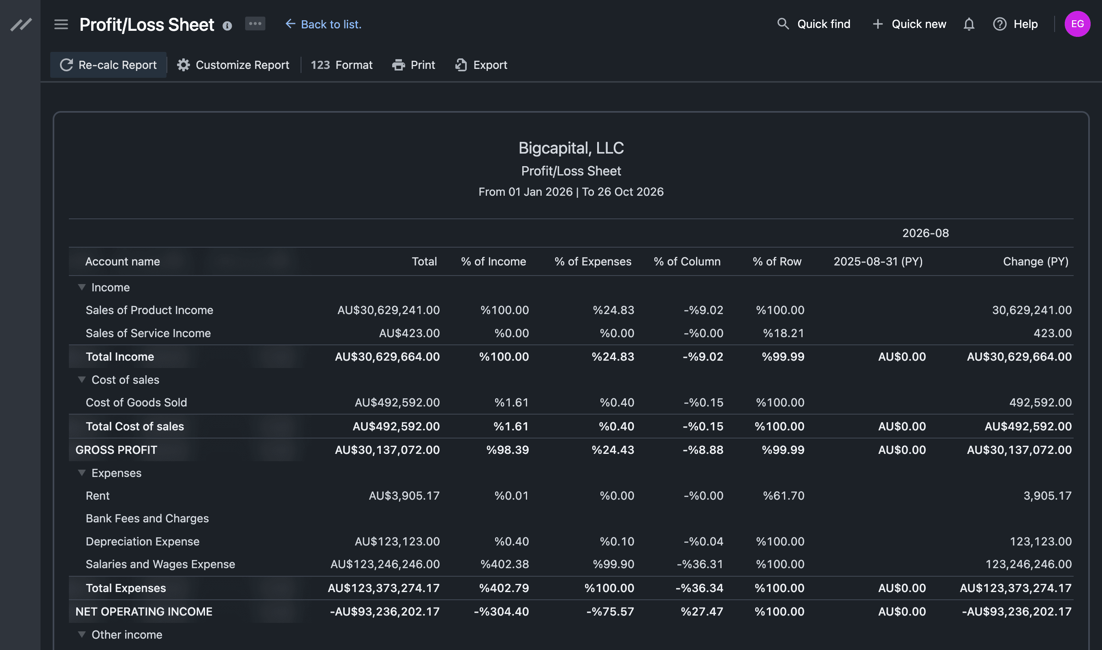Click the Total Expenses row label

click(126, 588)
